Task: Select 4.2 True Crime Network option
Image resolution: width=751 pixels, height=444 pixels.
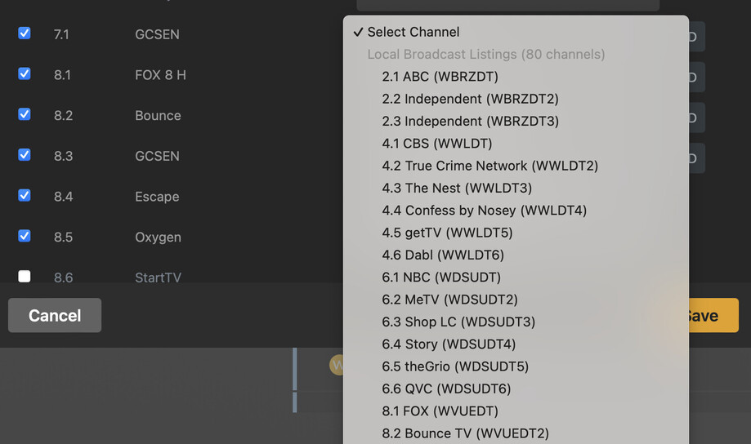Action: (x=489, y=166)
